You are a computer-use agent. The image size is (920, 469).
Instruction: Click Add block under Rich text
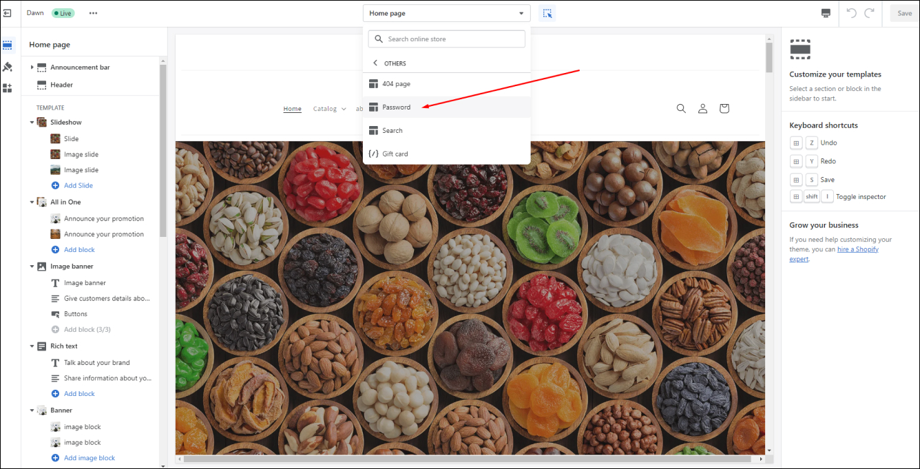(79, 394)
